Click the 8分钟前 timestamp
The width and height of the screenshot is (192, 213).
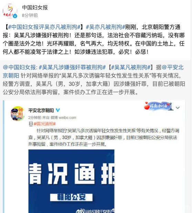pyautogui.click(x=30, y=16)
